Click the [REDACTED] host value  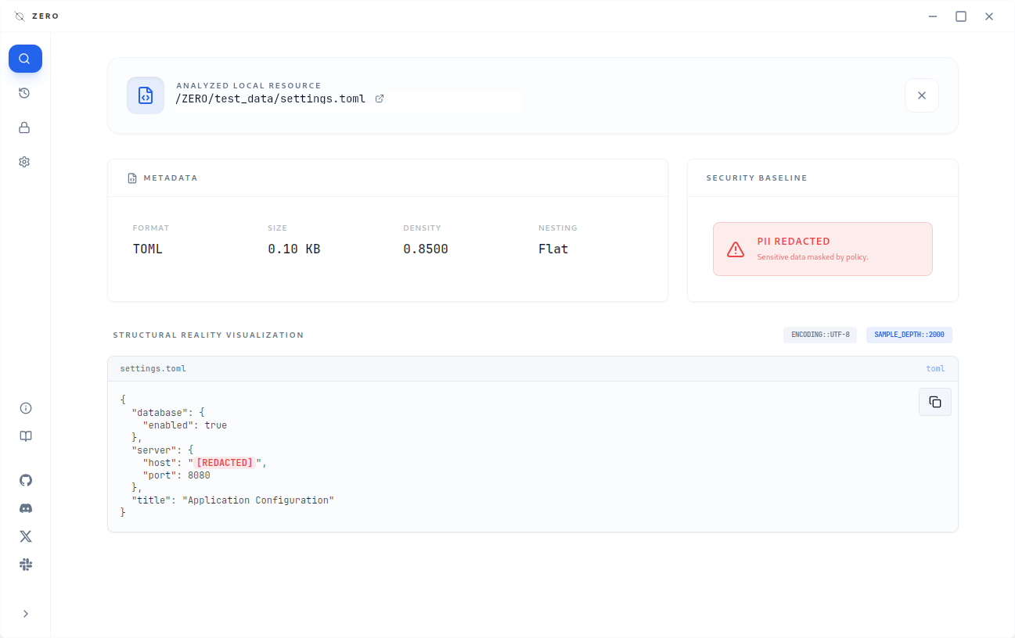(x=225, y=463)
